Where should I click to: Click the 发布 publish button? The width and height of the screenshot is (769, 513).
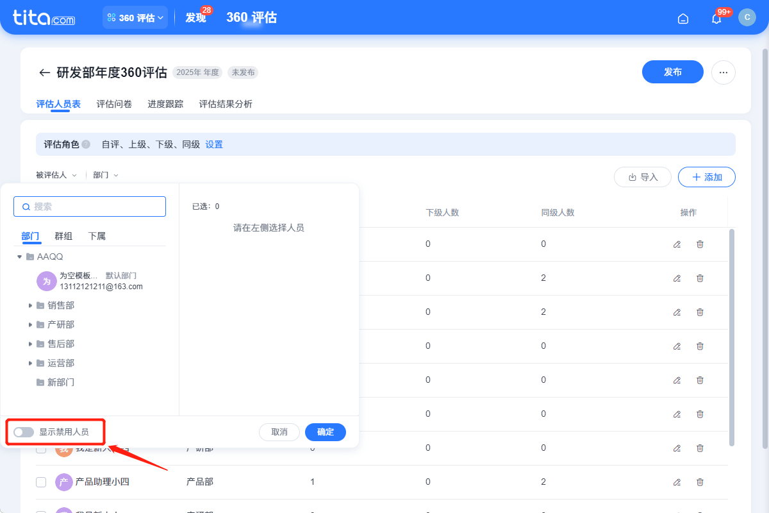click(x=672, y=72)
